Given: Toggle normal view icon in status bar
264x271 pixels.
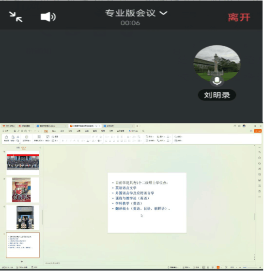Looking at the screenshot, I should (203, 268).
